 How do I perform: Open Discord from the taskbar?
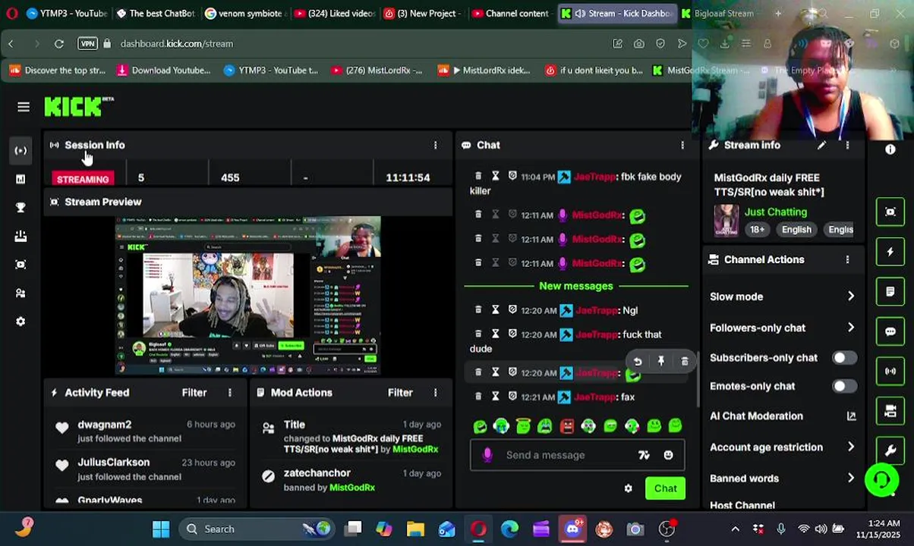(572, 529)
